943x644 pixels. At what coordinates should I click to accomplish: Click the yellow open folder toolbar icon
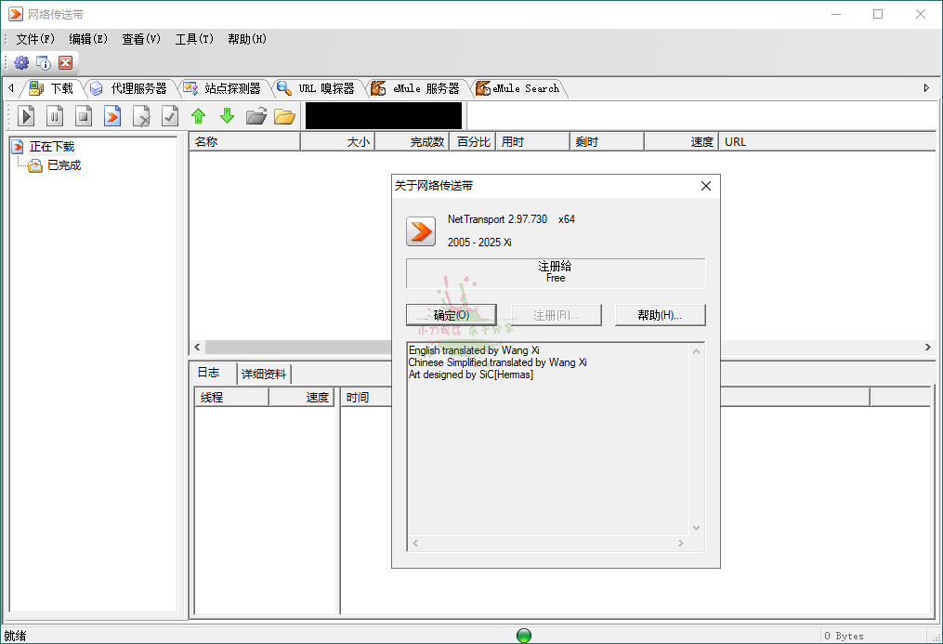284,116
